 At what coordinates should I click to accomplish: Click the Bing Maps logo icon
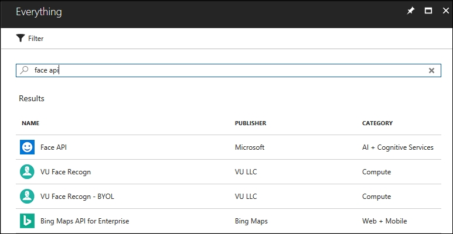click(27, 221)
